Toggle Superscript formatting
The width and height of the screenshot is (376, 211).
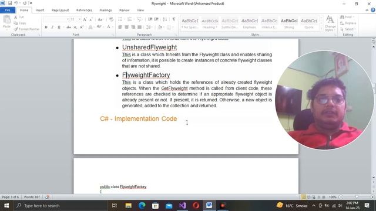click(82, 28)
